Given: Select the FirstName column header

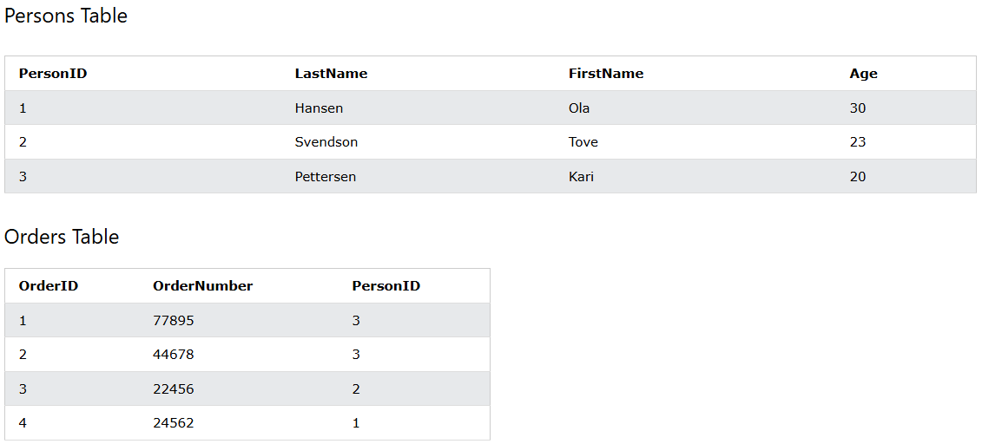Looking at the screenshot, I should [x=606, y=74].
